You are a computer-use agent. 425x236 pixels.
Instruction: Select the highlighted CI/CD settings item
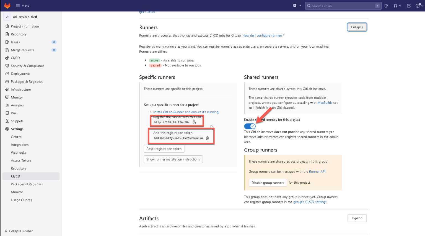pyautogui.click(x=31, y=176)
